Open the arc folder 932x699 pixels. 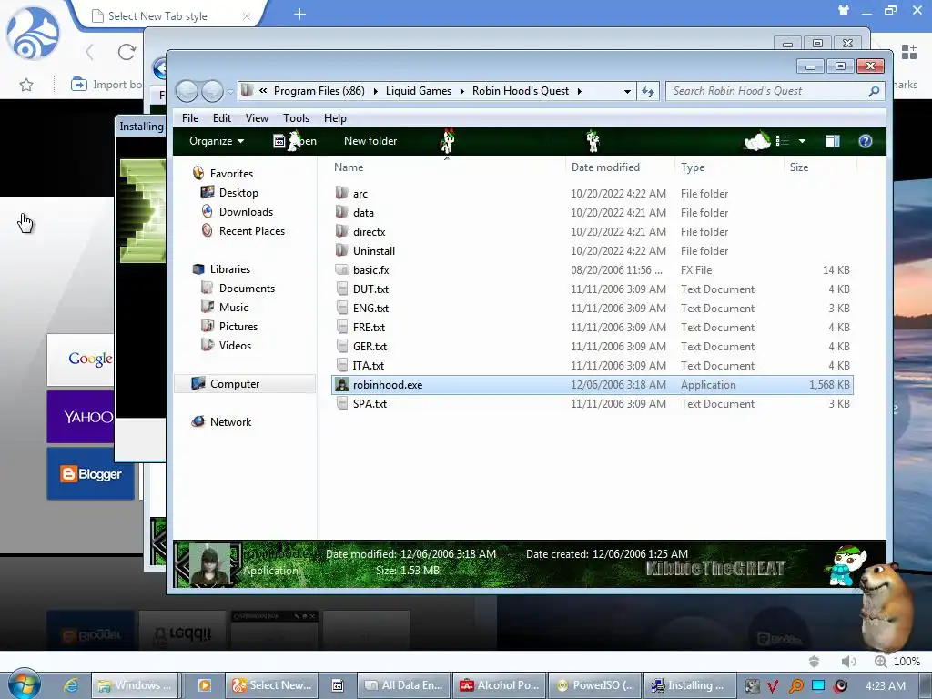click(360, 194)
